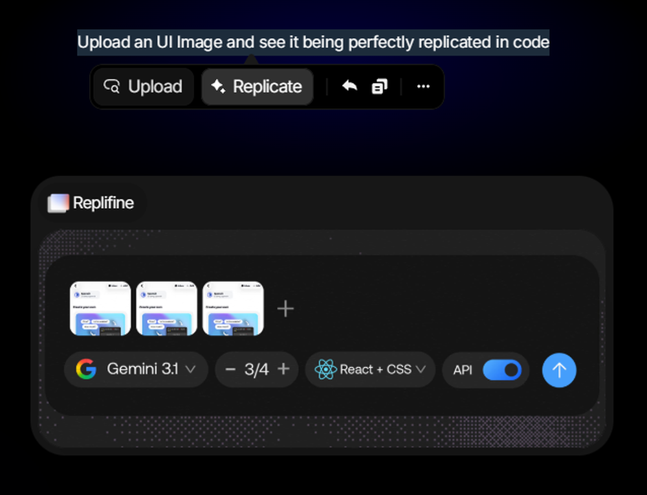Open the Gemini 3.1 model dropdown
The height and width of the screenshot is (495, 647).
coord(136,369)
